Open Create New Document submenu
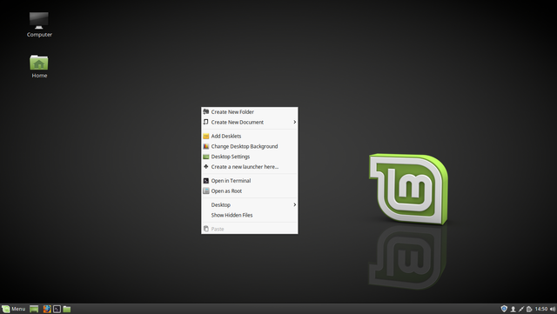The image size is (557, 314). [x=250, y=122]
